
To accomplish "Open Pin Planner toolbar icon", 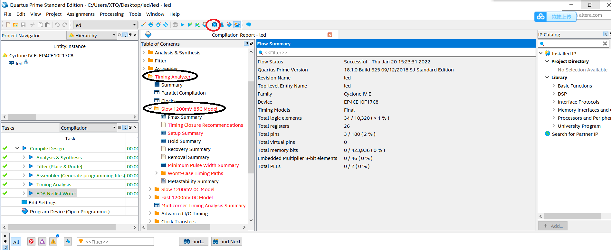I will tap(158, 25).
